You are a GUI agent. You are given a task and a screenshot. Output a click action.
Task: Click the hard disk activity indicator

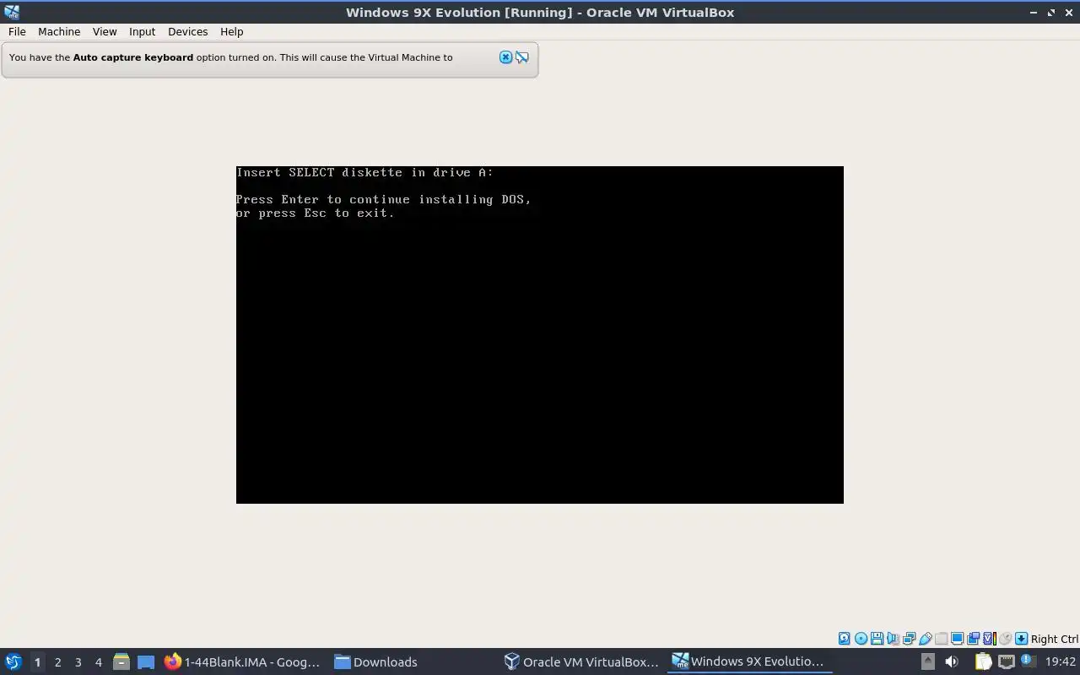(x=845, y=639)
